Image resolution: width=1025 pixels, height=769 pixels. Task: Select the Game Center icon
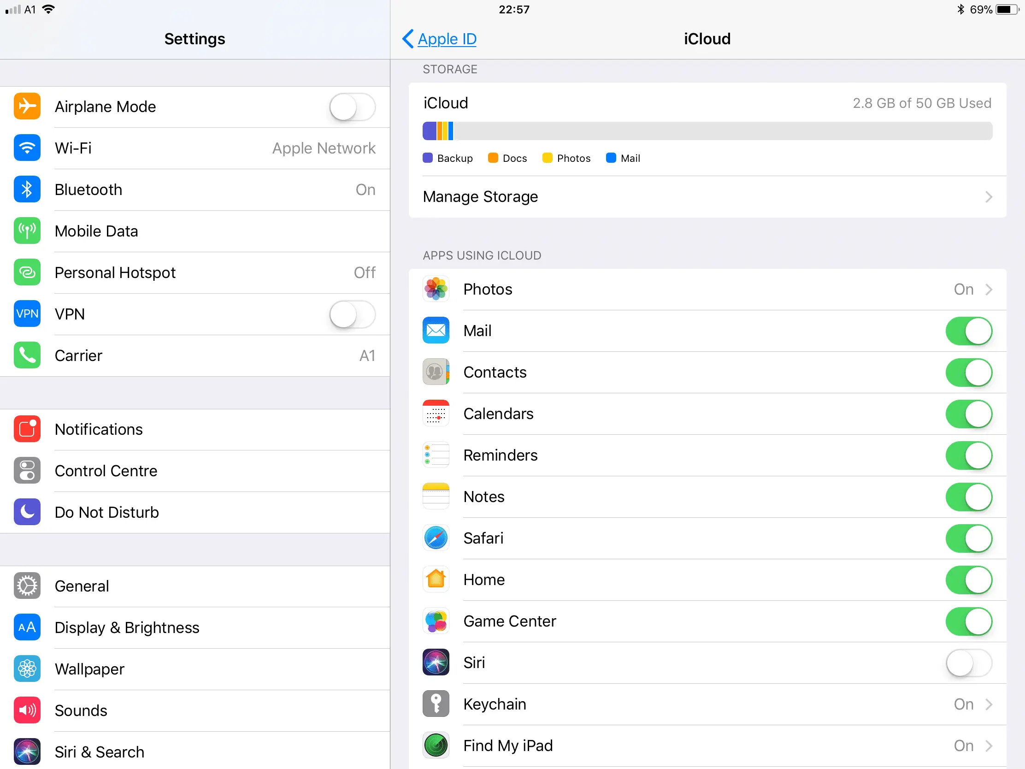tap(436, 621)
